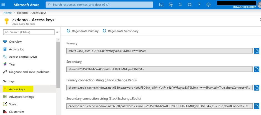Select the Secondary key field

click(159, 69)
